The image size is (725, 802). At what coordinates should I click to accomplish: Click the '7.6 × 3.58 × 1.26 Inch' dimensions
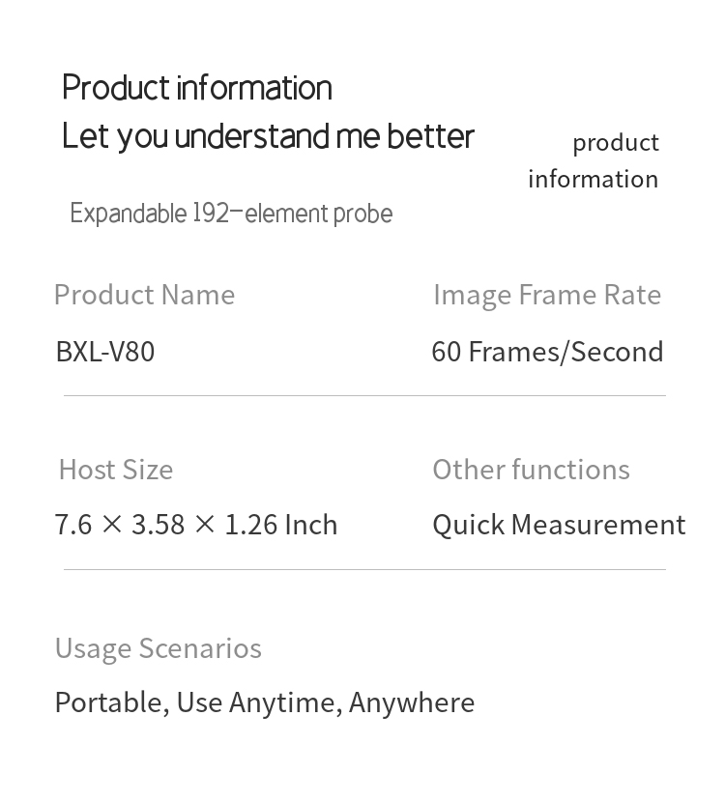[x=196, y=525]
